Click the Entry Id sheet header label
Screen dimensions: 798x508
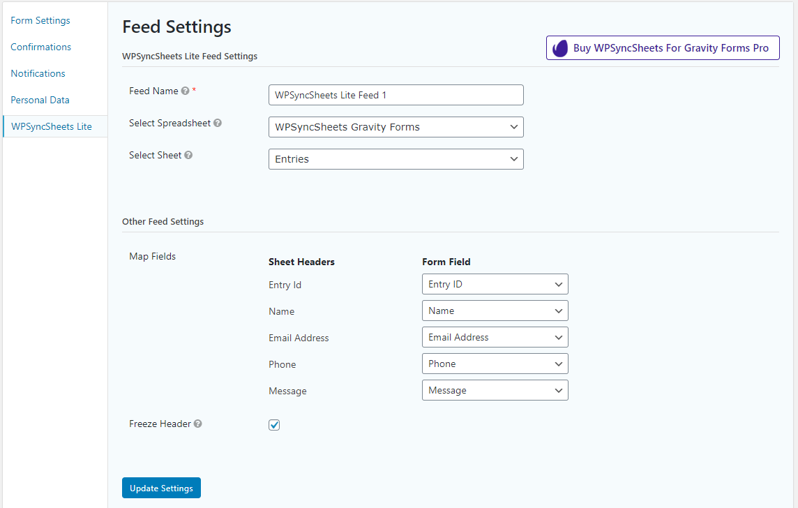[285, 285]
